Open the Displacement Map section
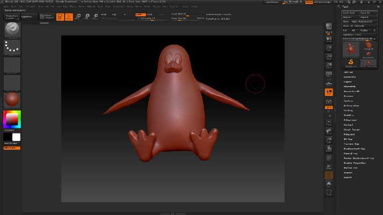 [x=354, y=149]
